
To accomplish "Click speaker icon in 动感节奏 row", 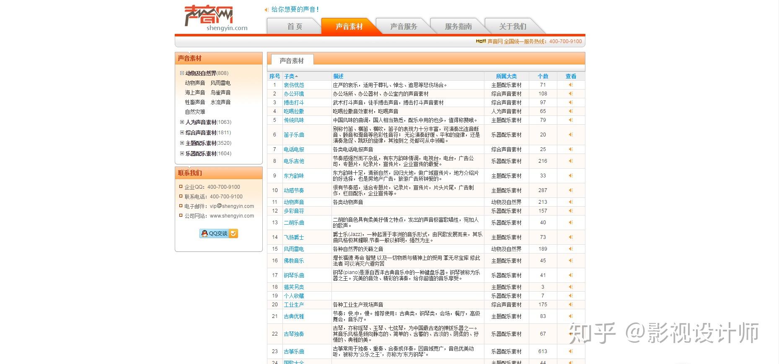I will click(x=571, y=190).
